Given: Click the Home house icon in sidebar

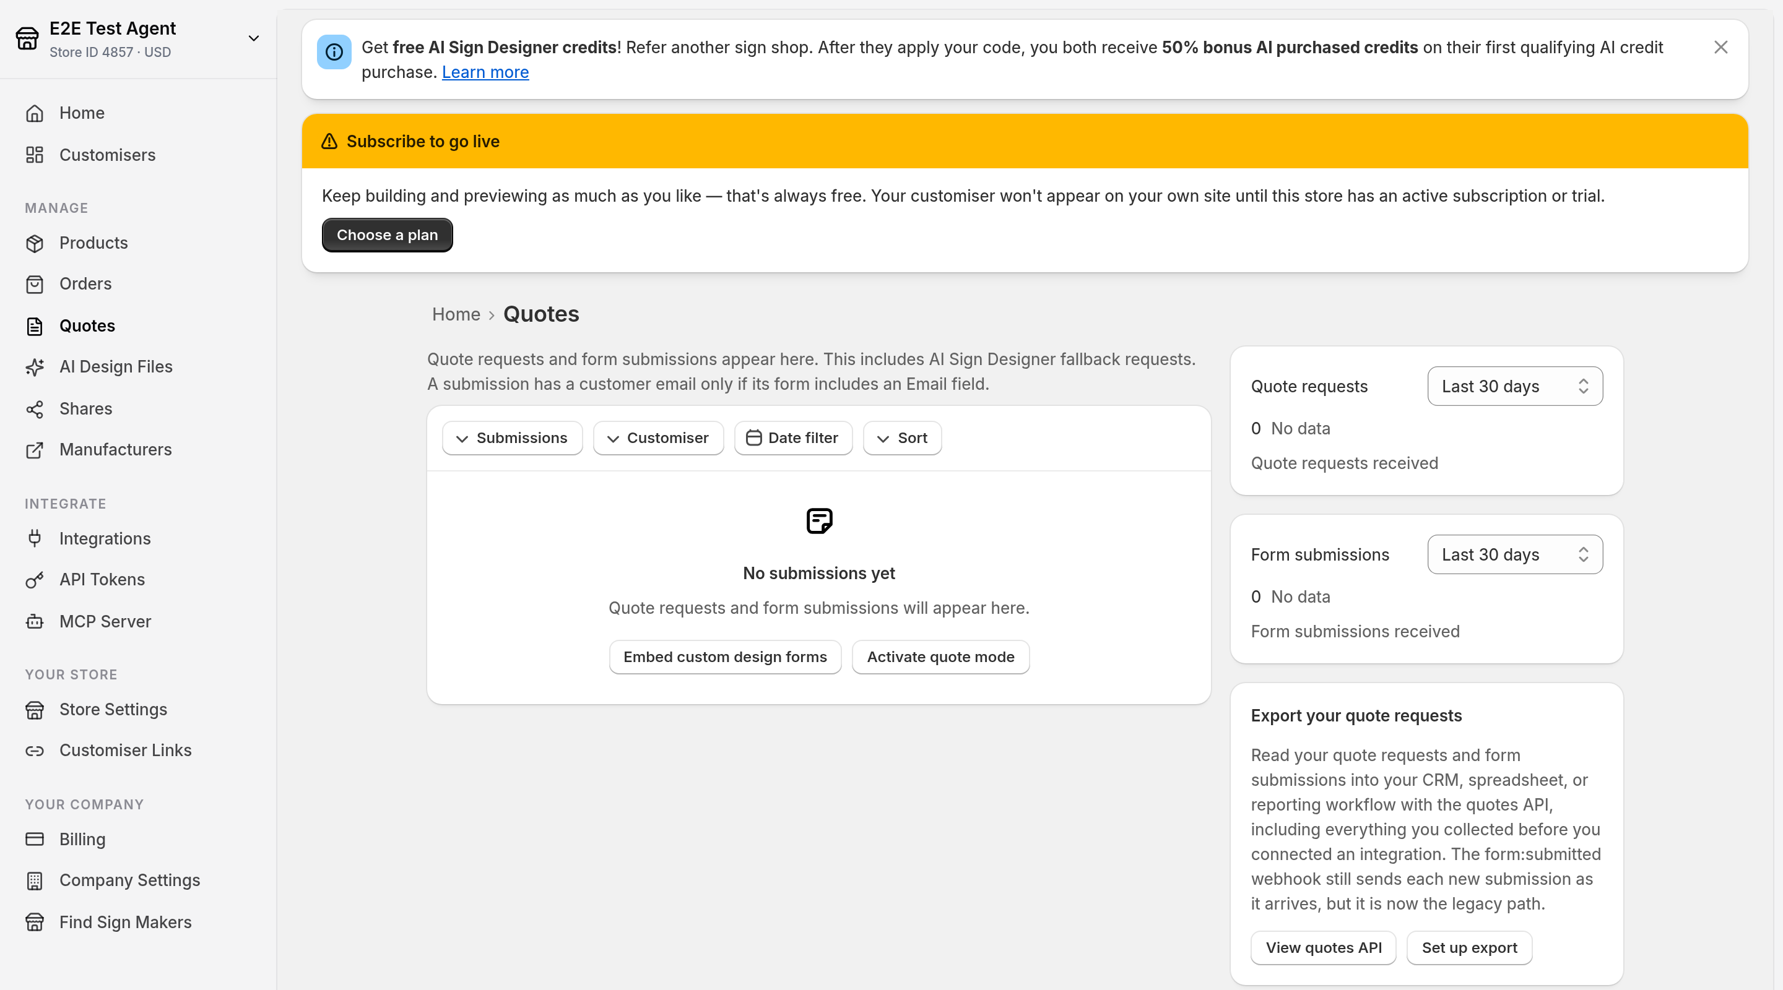Looking at the screenshot, I should coord(35,113).
